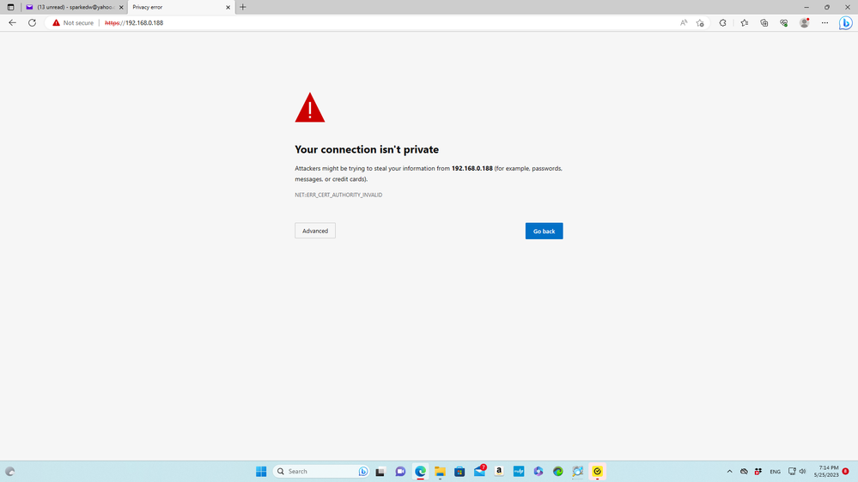Open the Chat camera app in the taskbar
Image resolution: width=858 pixels, height=482 pixels.
tap(400, 471)
